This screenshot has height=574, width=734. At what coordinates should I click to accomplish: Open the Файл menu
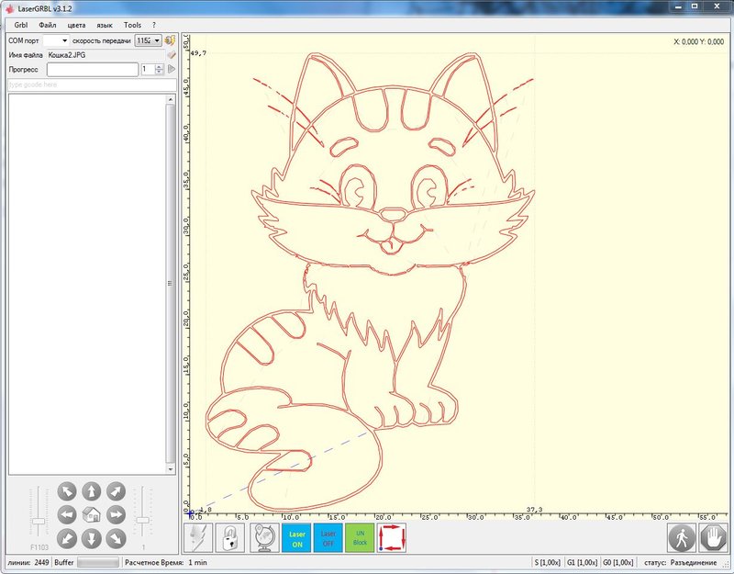click(x=47, y=25)
